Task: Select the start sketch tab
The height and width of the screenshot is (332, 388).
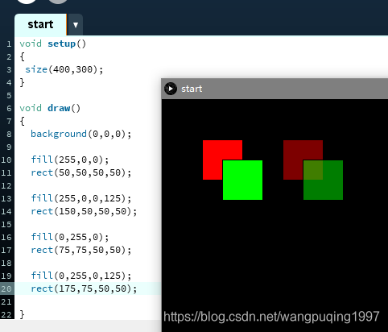Action: point(40,24)
